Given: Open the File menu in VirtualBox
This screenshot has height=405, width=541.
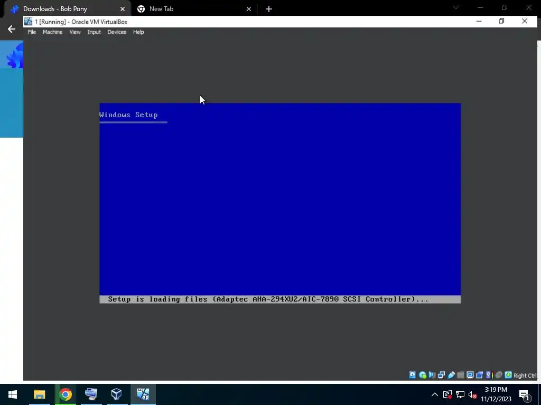Looking at the screenshot, I should point(32,32).
